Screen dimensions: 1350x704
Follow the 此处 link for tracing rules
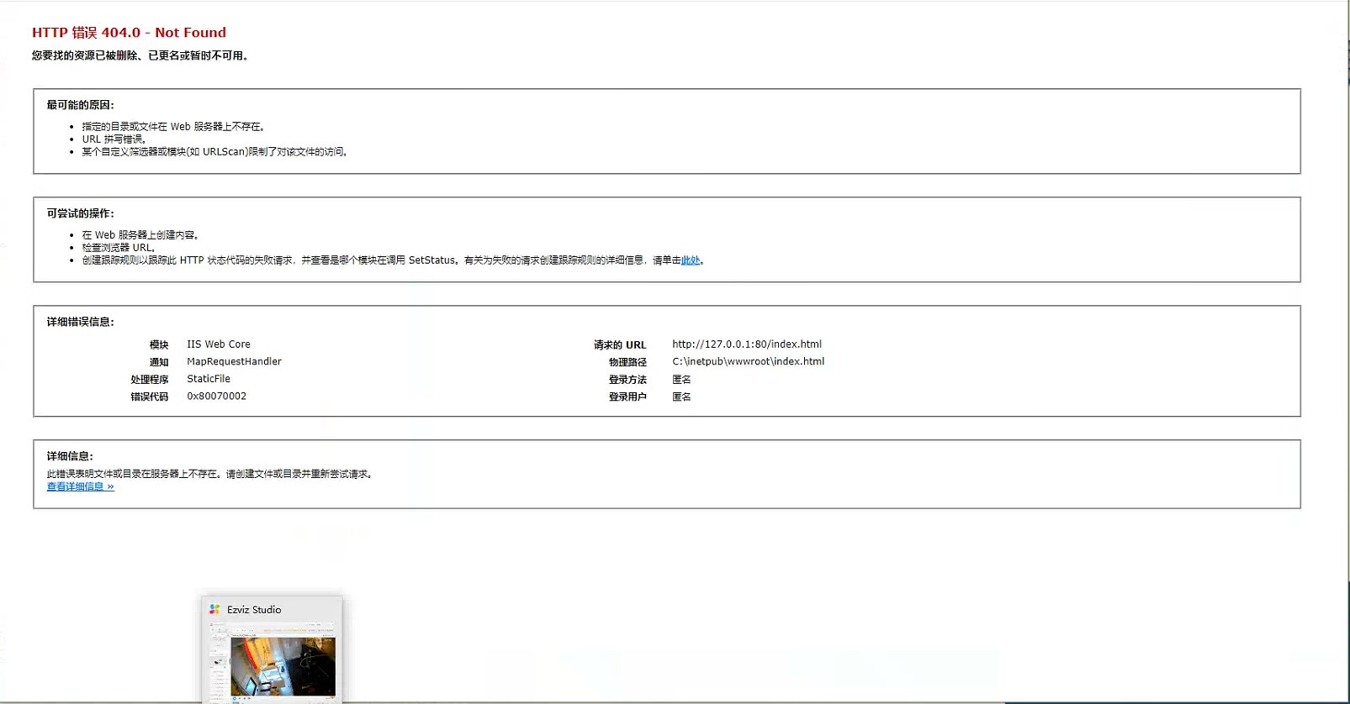click(690, 260)
